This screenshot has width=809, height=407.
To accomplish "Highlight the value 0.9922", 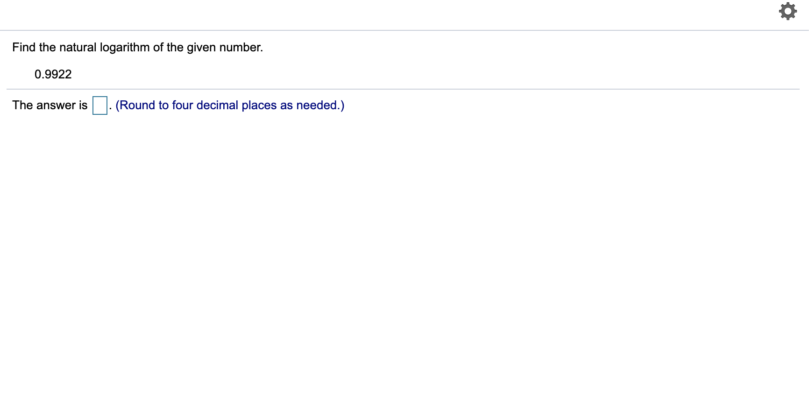I will click(x=52, y=74).
